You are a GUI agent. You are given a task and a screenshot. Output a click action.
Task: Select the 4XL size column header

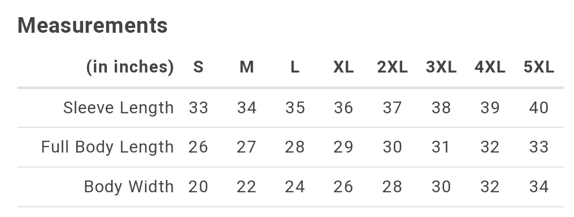coord(490,67)
